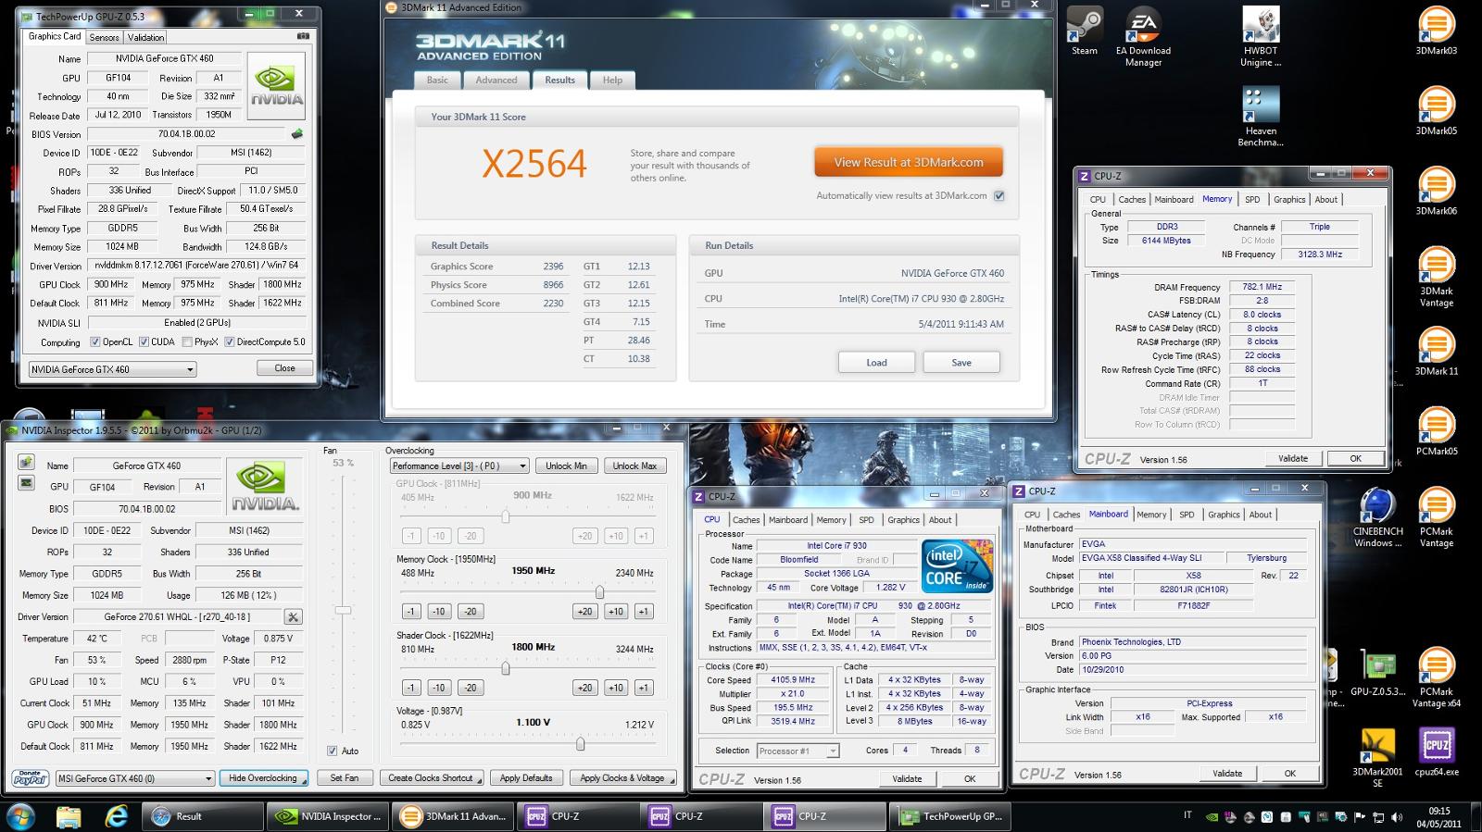This screenshot has height=832, width=1482.
Task: Click -10 stepper under Shader Clock
Action: pos(439,688)
